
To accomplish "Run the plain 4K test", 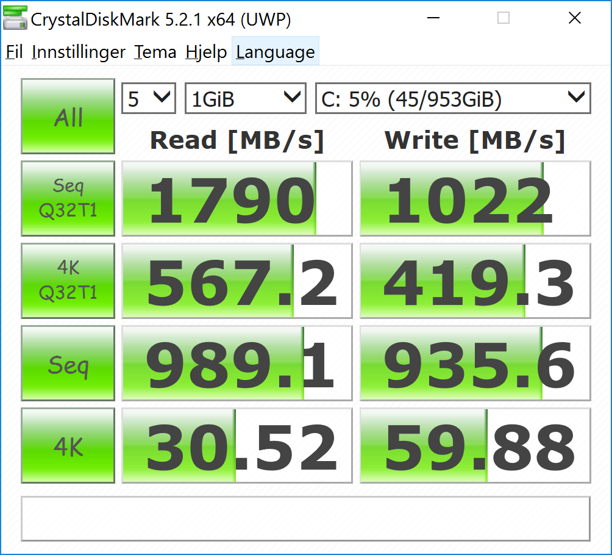I will pos(68,446).
